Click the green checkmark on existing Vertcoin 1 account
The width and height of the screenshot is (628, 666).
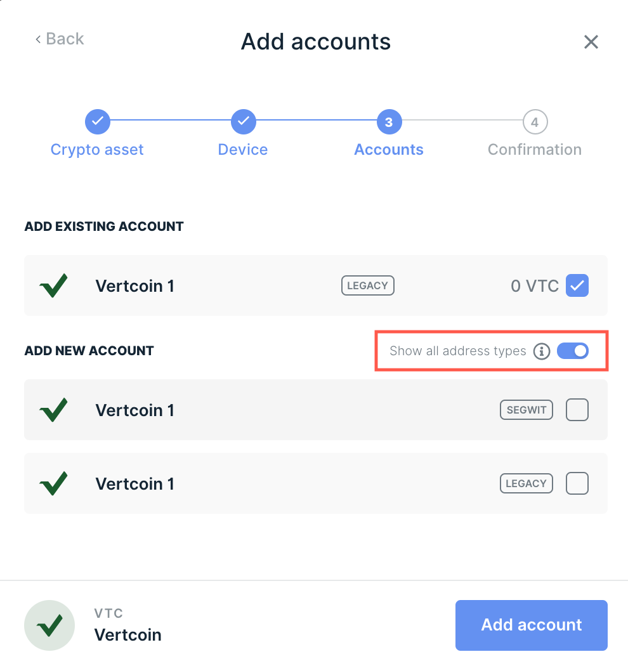[53, 285]
